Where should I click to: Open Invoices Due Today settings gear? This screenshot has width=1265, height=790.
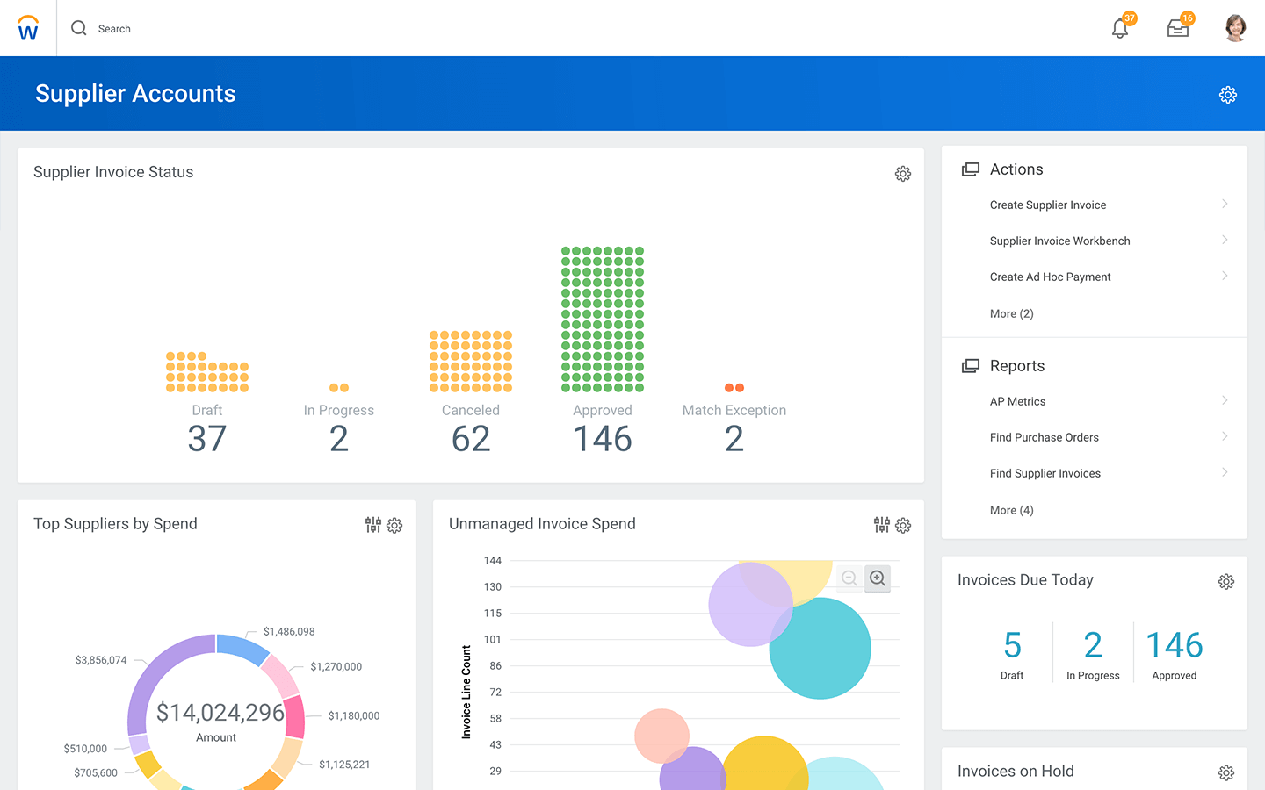[x=1226, y=582]
